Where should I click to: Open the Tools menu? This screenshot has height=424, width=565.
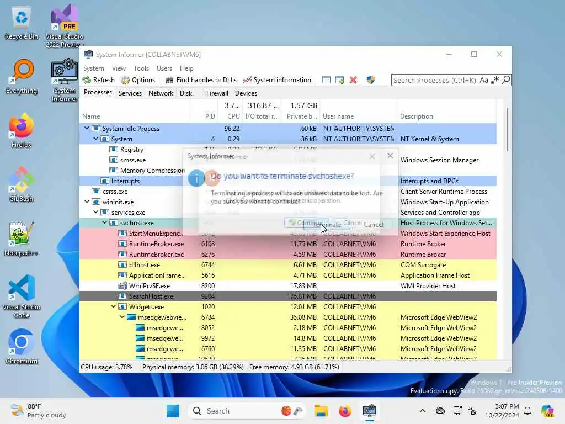pos(141,68)
